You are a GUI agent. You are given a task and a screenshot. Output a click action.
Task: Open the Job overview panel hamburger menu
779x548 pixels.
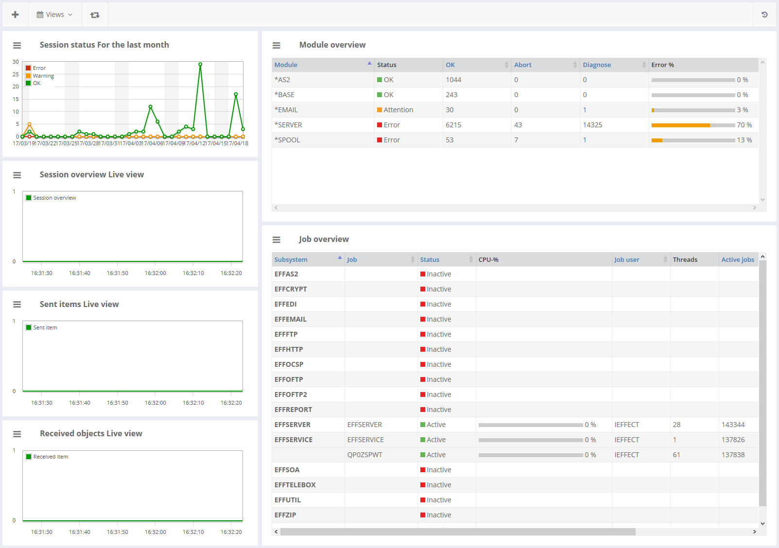(x=277, y=240)
